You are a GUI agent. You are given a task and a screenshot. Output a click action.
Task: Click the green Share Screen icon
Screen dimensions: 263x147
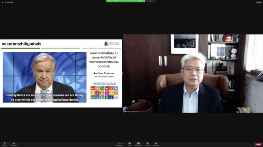click(x=138, y=144)
